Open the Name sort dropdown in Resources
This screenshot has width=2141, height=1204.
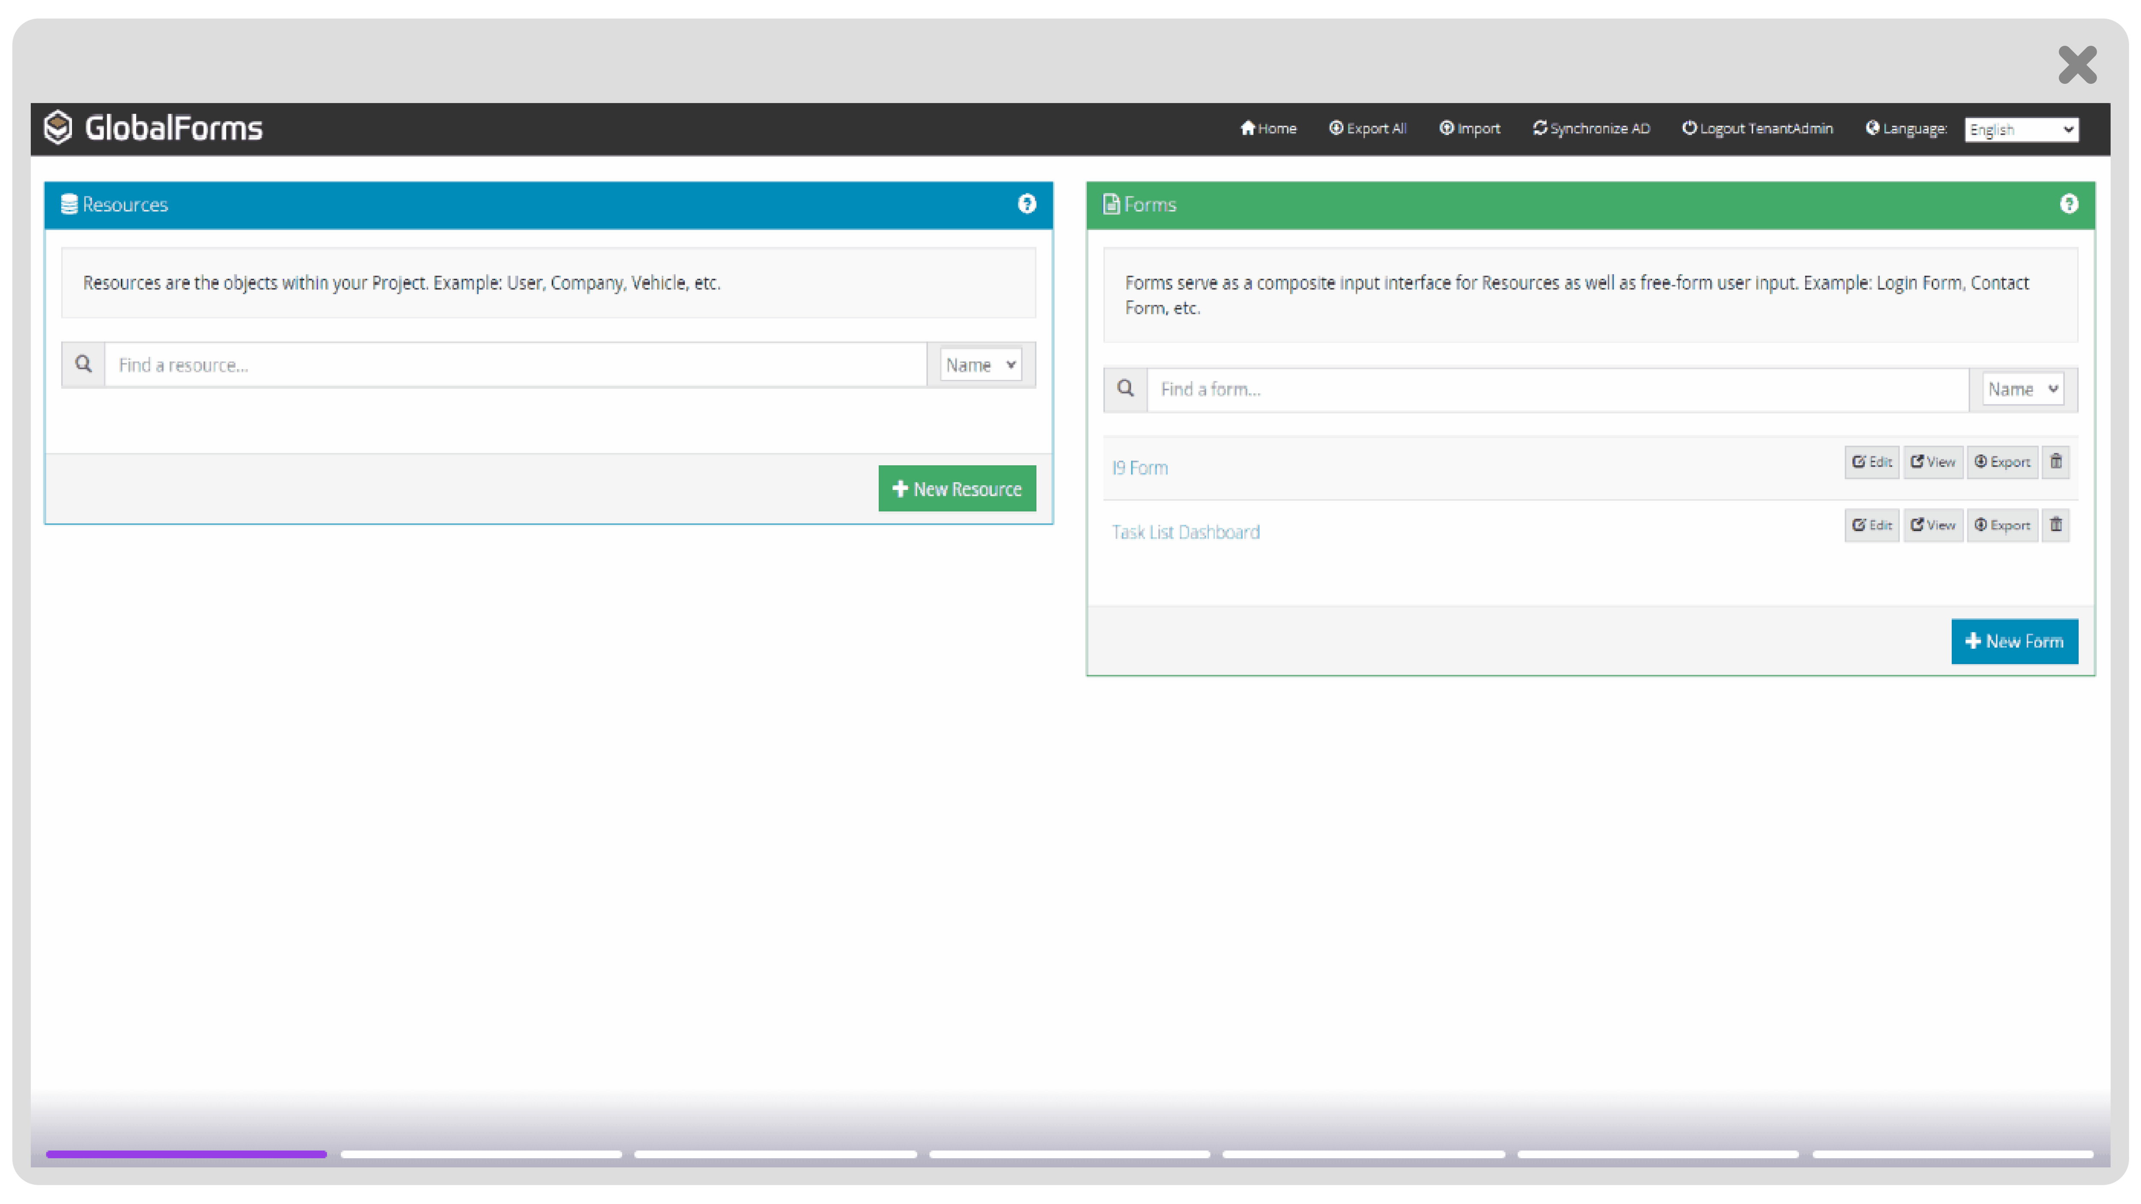981,364
